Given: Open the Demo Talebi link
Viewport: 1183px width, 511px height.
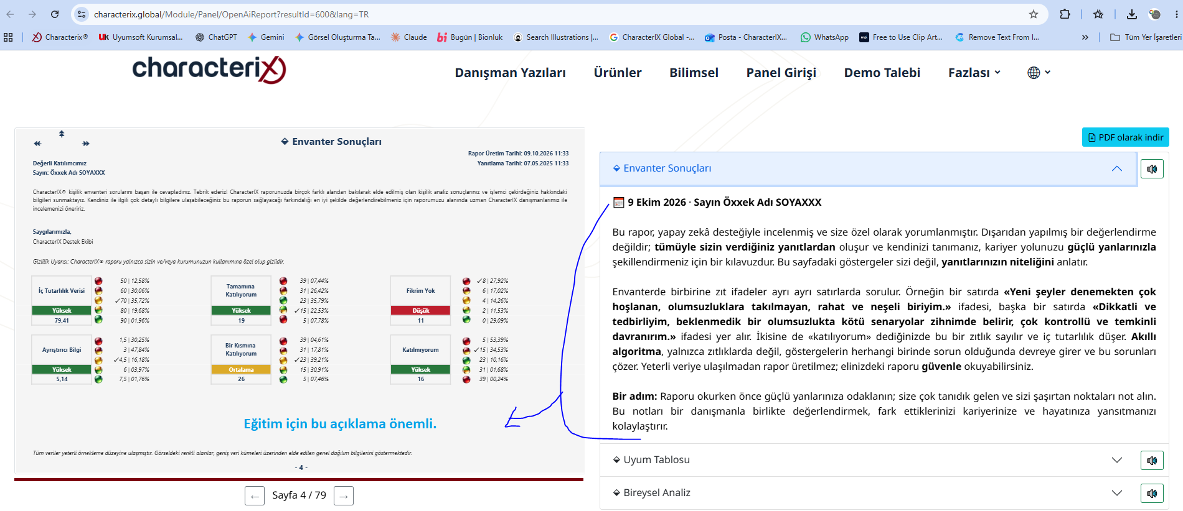Looking at the screenshot, I should tap(882, 73).
